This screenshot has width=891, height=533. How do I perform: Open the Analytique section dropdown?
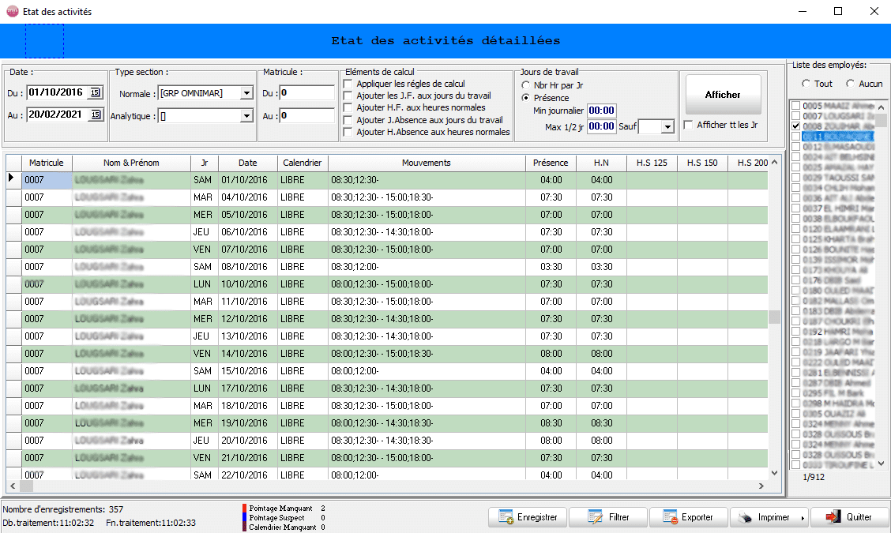coord(246,116)
